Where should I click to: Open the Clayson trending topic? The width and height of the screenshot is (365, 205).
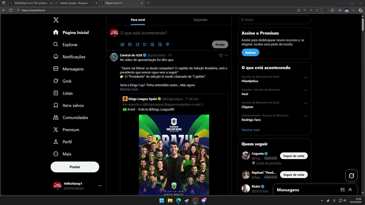coord(247,107)
